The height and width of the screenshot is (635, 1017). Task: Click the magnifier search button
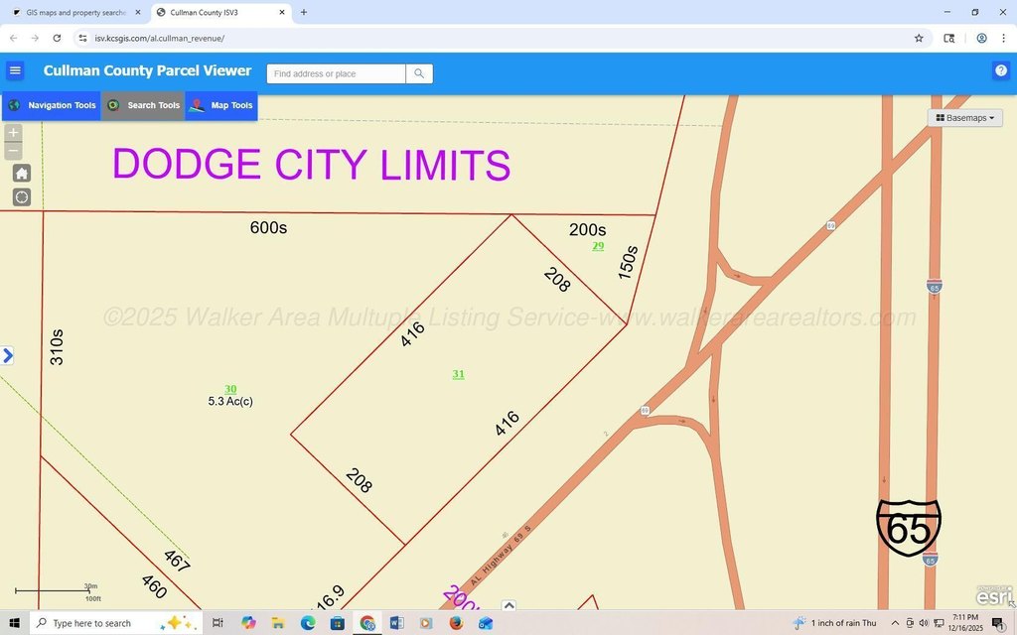pyautogui.click(x=419, y=73)
